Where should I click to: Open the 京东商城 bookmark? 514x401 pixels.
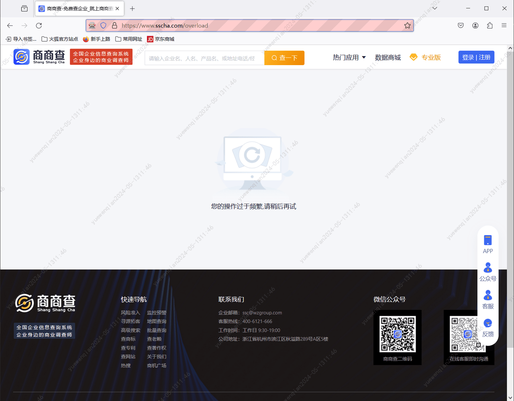(161, 39)
